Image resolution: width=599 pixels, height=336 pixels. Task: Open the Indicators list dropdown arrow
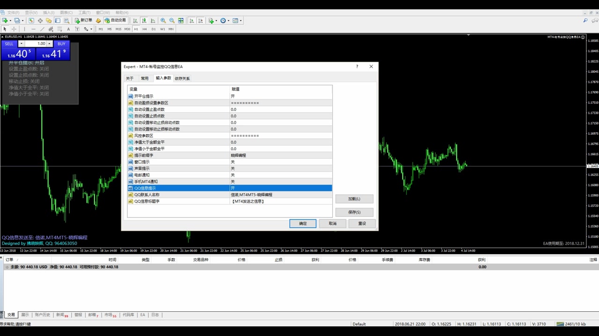(216, 21)
